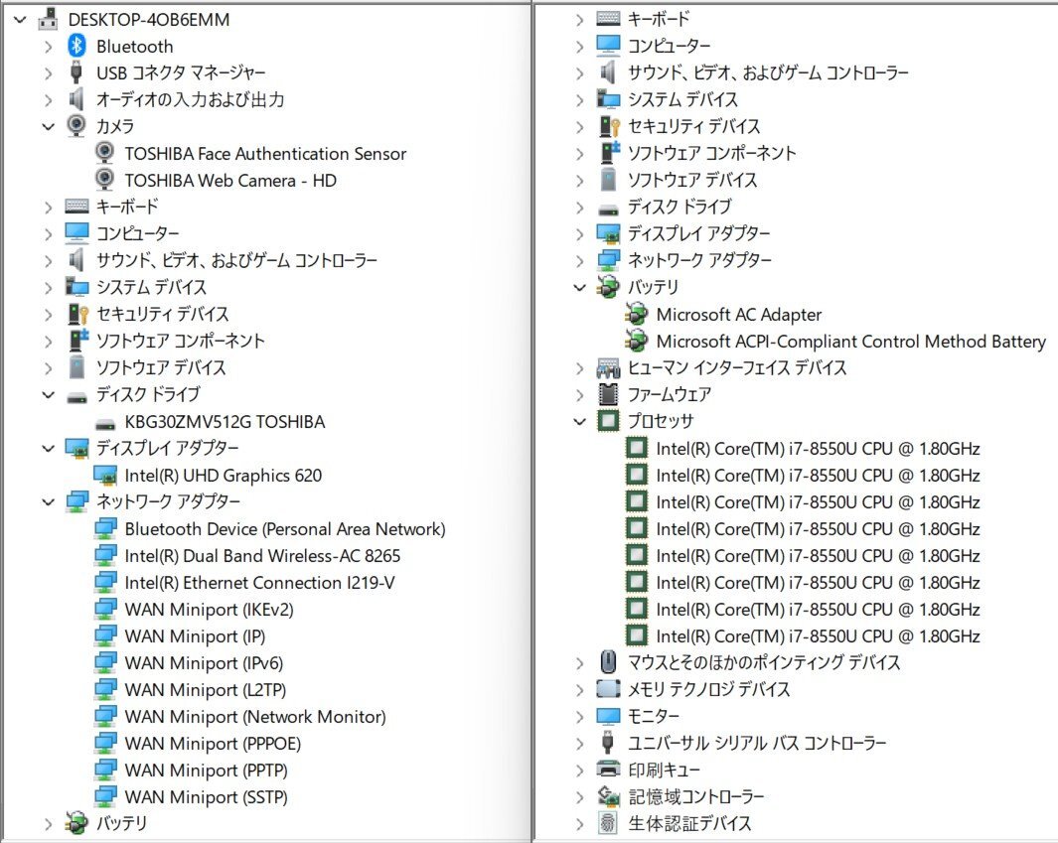The height and width of the screenshot is (843, 1058).
Task: Click the TOSHIBA Web Camera - HD icon
Action: pyautogui.click(x=104, y=180)
